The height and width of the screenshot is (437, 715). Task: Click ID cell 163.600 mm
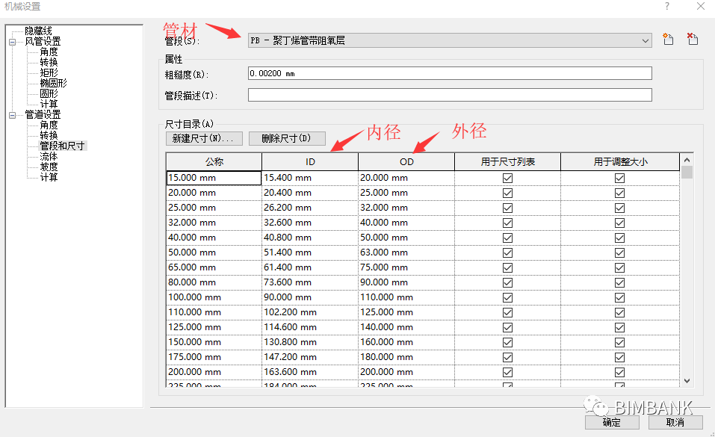pos(310,372)
